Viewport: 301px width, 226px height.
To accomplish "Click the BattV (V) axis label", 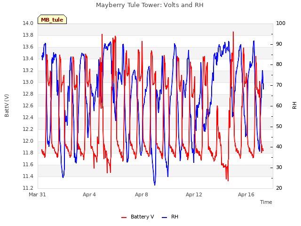I will click(7, 105).
